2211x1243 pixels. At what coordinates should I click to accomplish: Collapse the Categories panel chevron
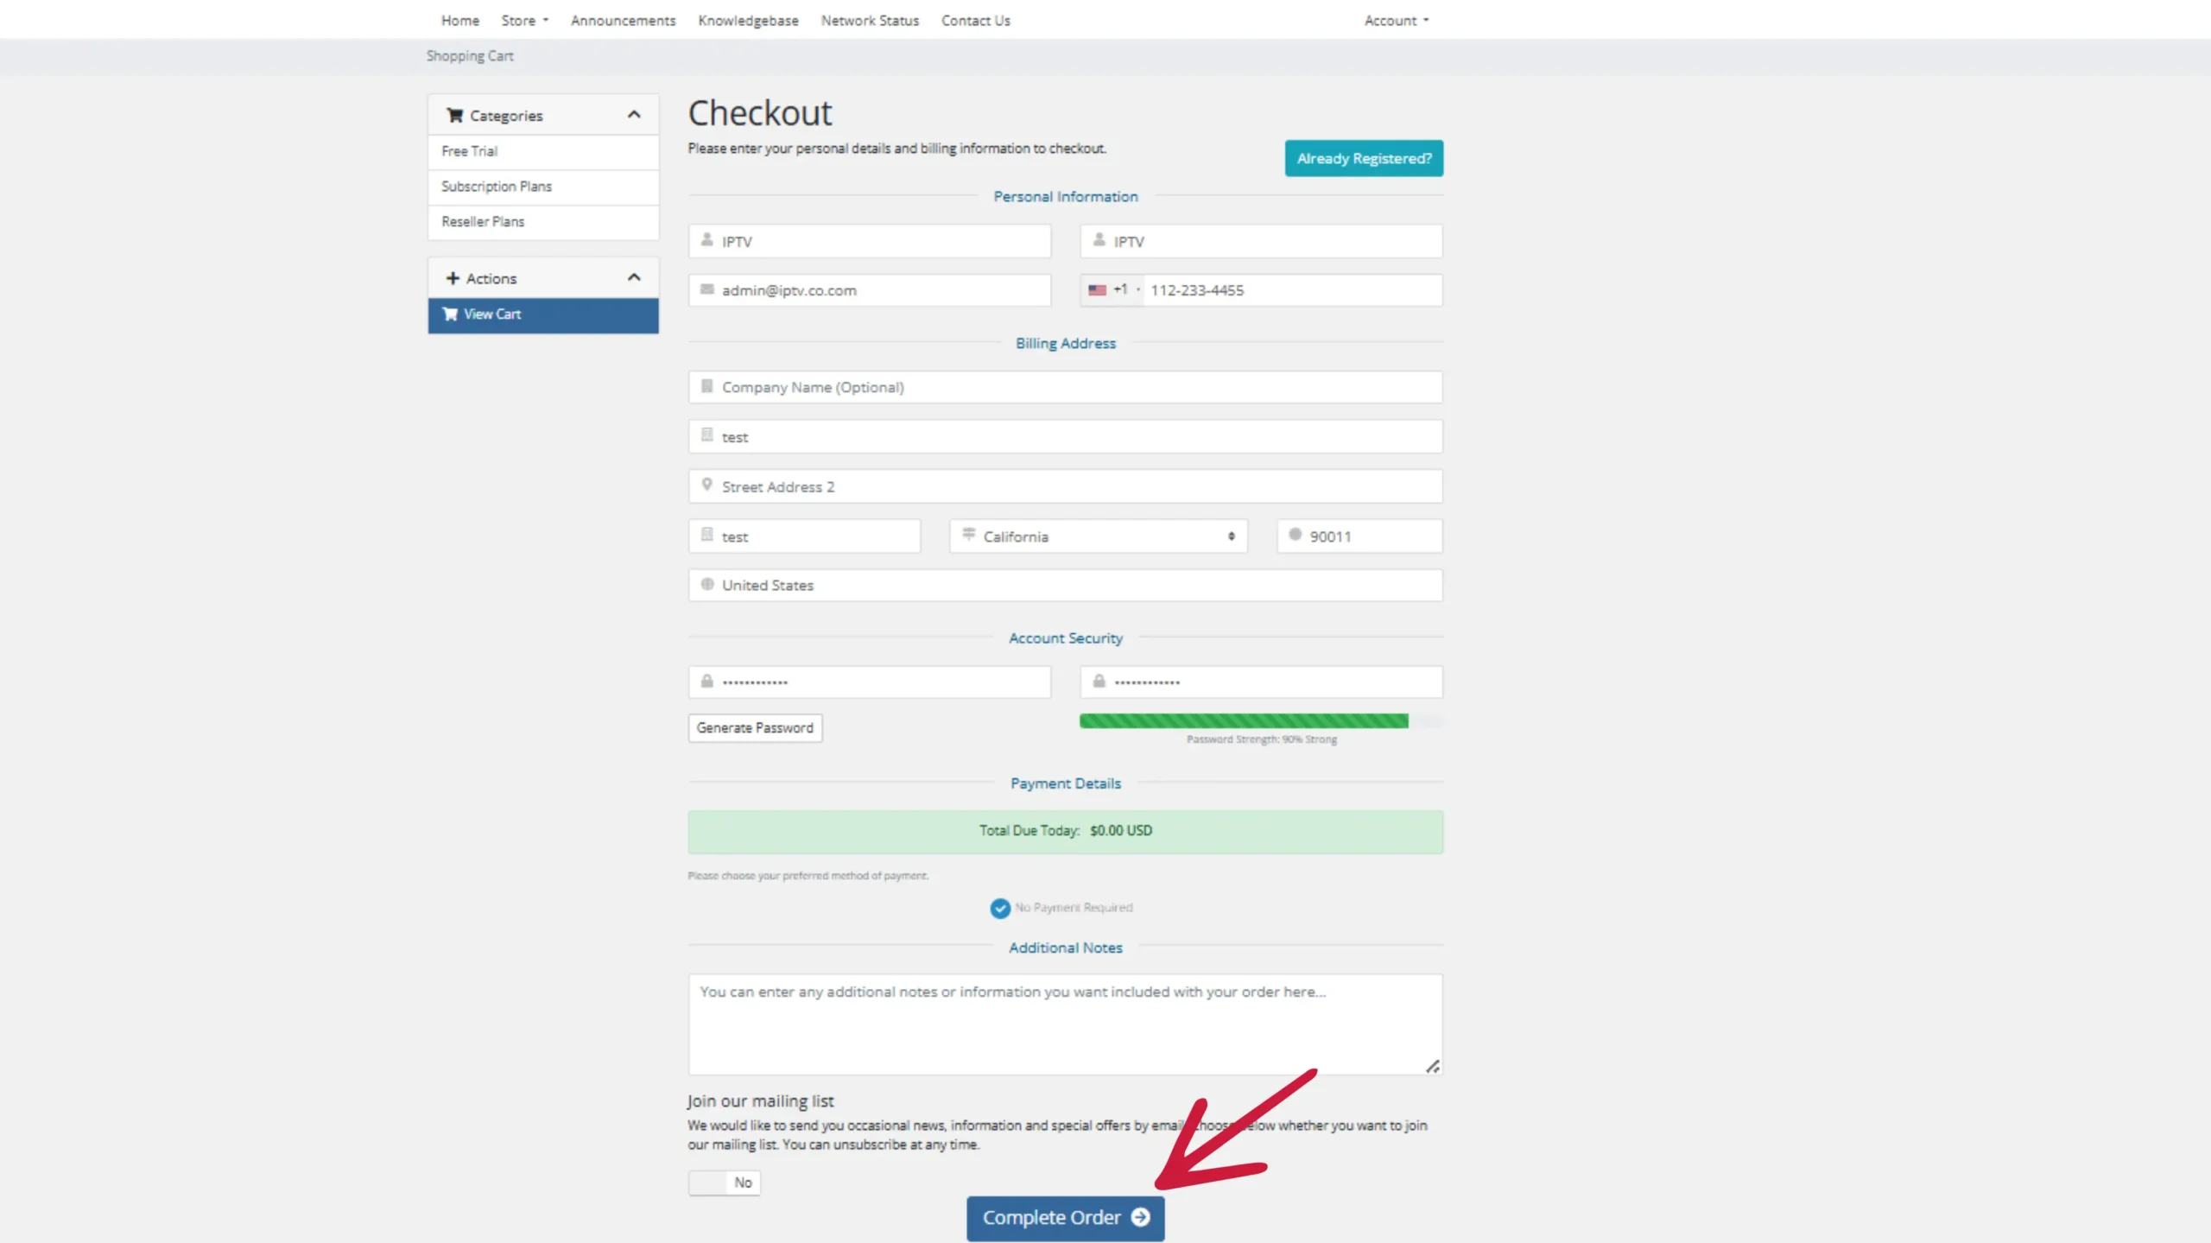tap(634, 115)
